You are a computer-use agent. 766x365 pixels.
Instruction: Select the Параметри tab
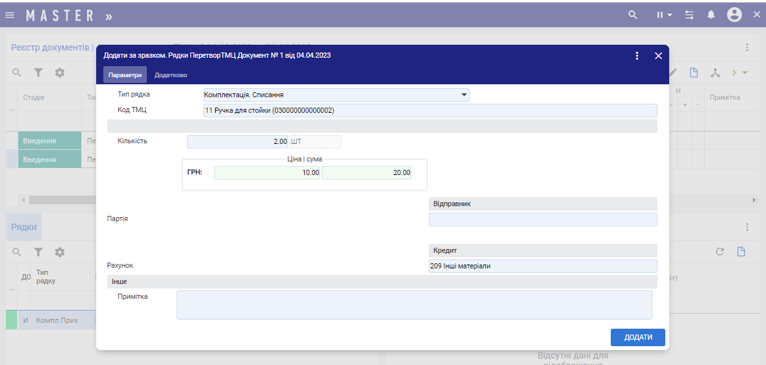[x=125, y=75]
